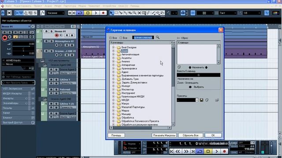Expand the VST-Экспрессия inspector section
Image resolution: width=282 pixels, height=158 pixels.
[x=18, y=89]
